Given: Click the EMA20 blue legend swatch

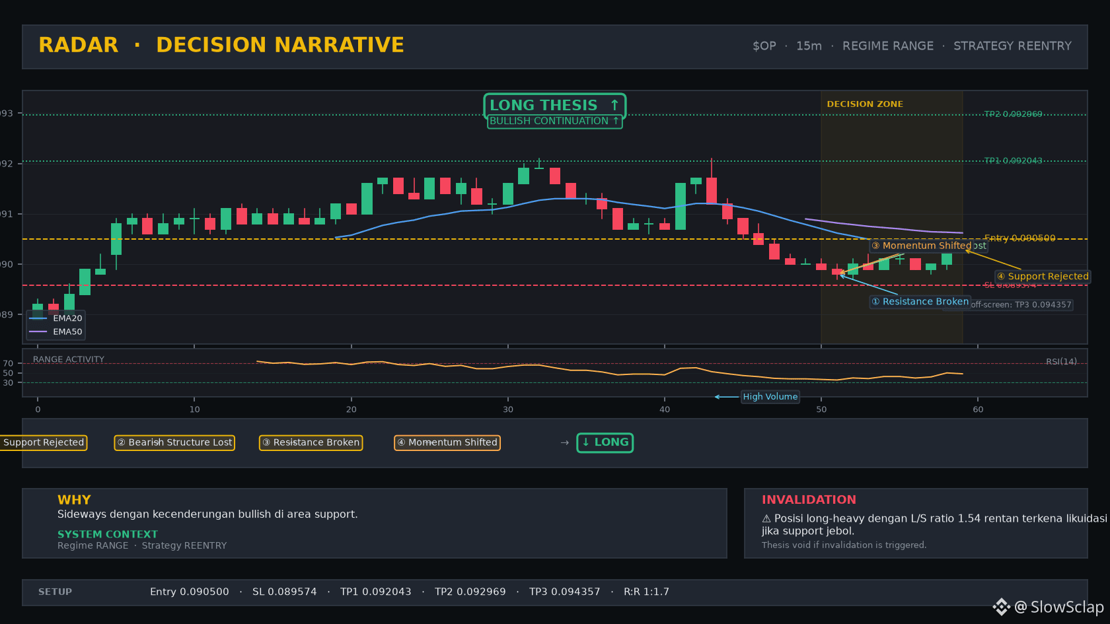Looking at the screenshot, I should (38, 318).
